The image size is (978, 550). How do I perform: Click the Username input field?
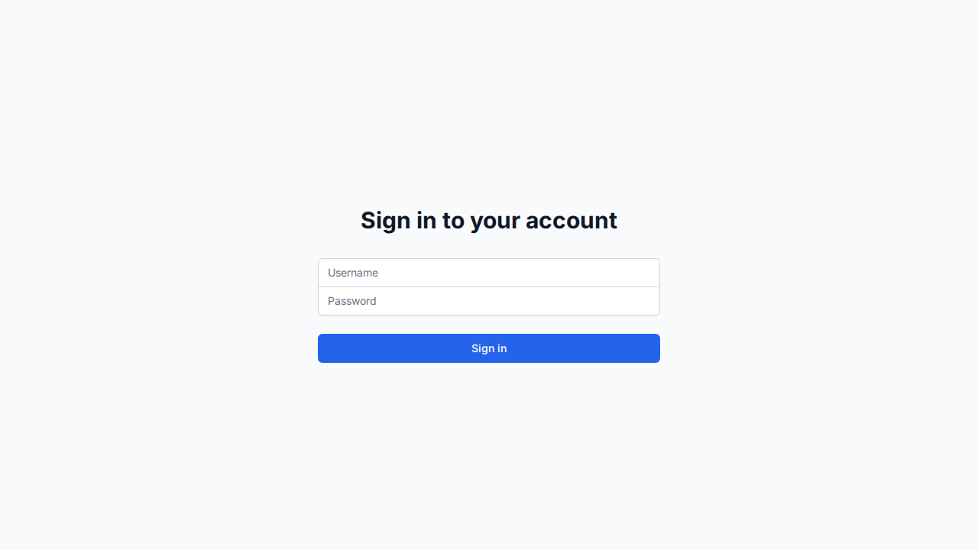tap(489, 273)
